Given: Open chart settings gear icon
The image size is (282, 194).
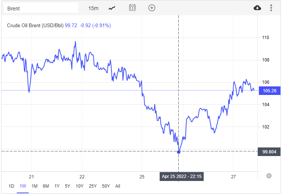Looking at the screenshot, I should coord(269,176).
